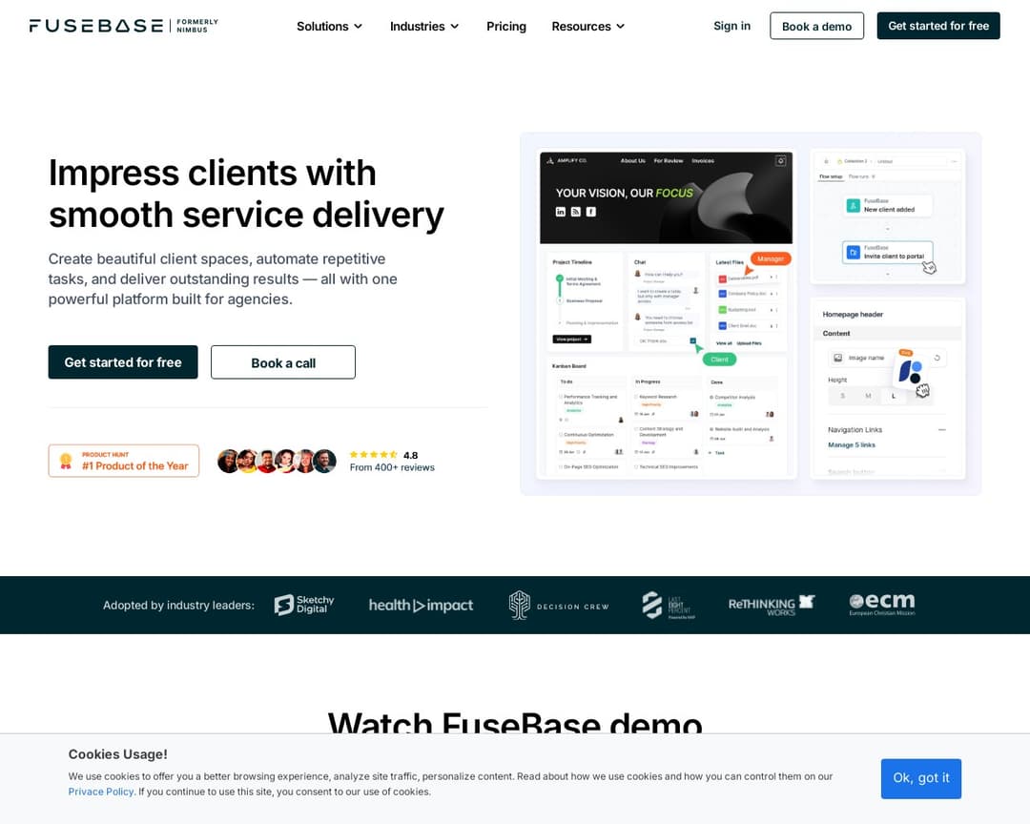Click the ecm European Christian Mission logo
Screen dimensions: 1030x824
[x=881, y=604]
